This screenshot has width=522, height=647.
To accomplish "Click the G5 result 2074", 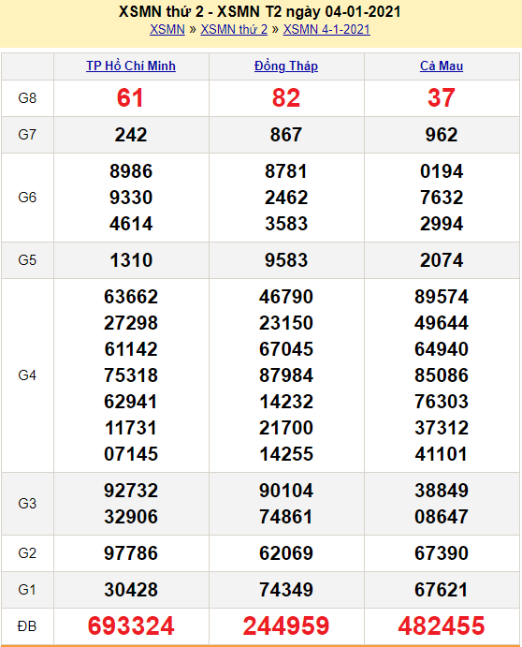I will tap(442, 260).
